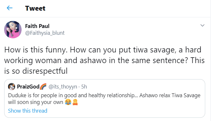Open the tweet options chevron
The width and height of the screenshot is (211, 121).
[x=202, y=25]
